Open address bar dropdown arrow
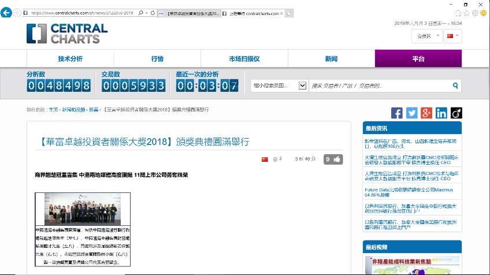Image resolution: width=490 pixels, height=275 pixels. coord(147,13)
